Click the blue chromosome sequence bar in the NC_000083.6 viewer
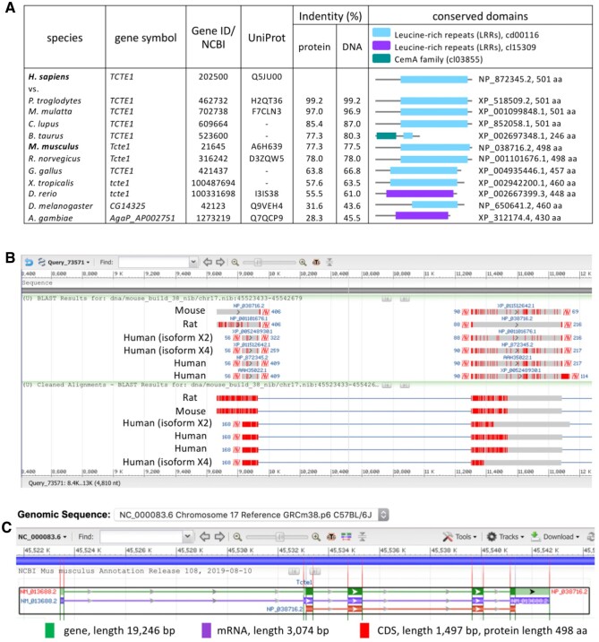The width and height of the screenshot is (599, 642). 305,560
